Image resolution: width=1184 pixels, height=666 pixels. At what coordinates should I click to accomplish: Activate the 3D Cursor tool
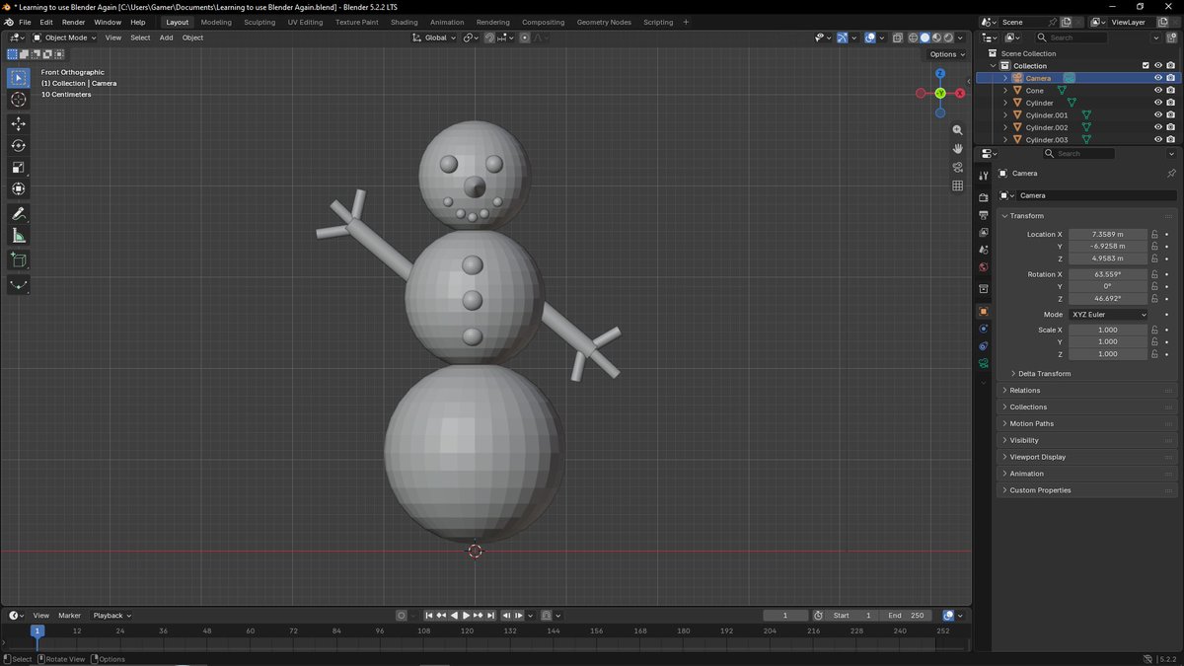[x=19, y=100]
